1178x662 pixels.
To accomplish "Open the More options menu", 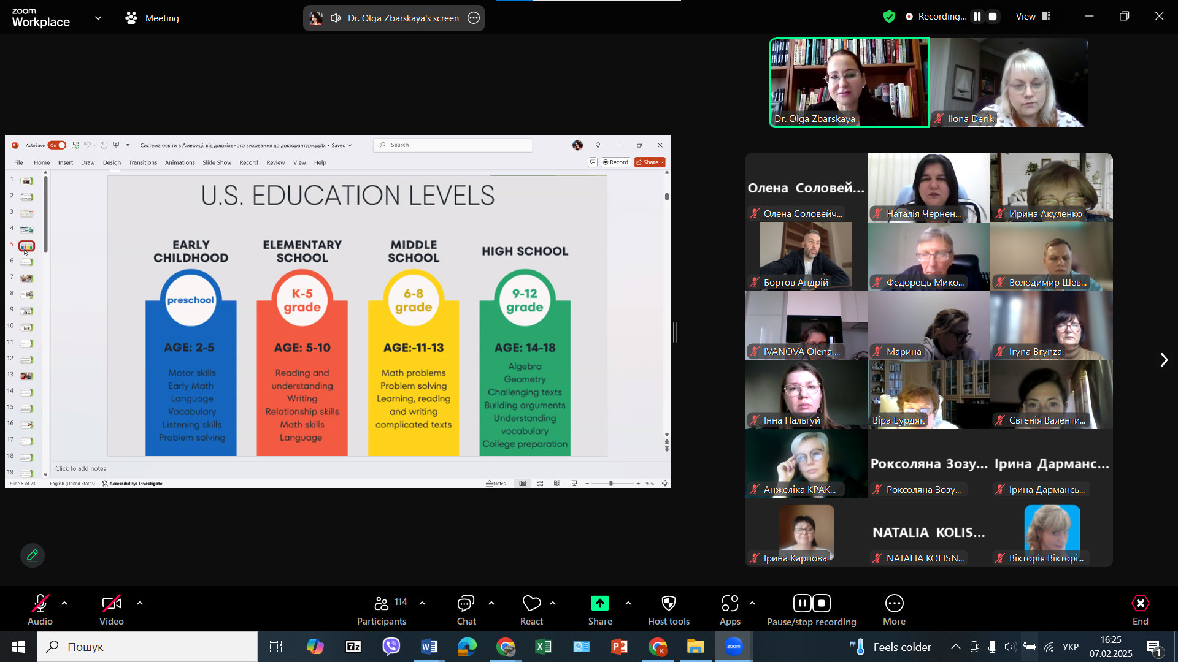I will click(x=894, y=611).
